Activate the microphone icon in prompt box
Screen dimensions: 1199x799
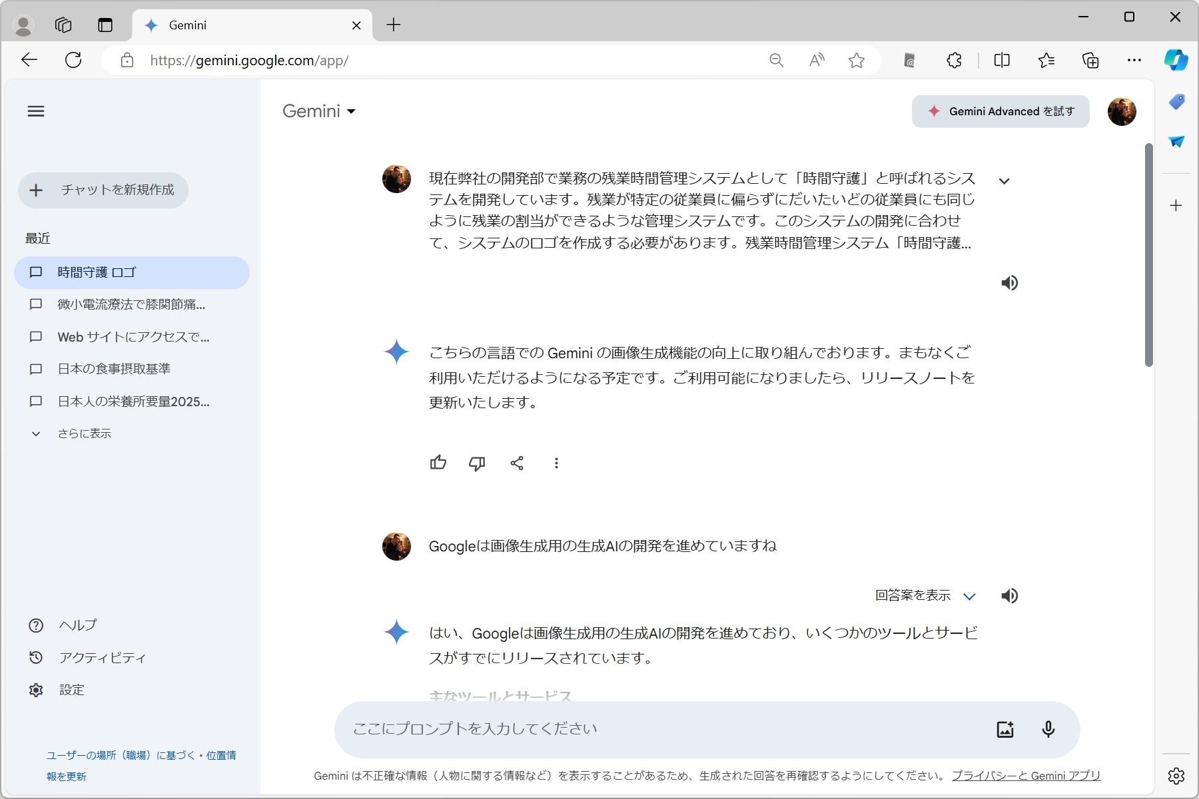click(1048, 729)
